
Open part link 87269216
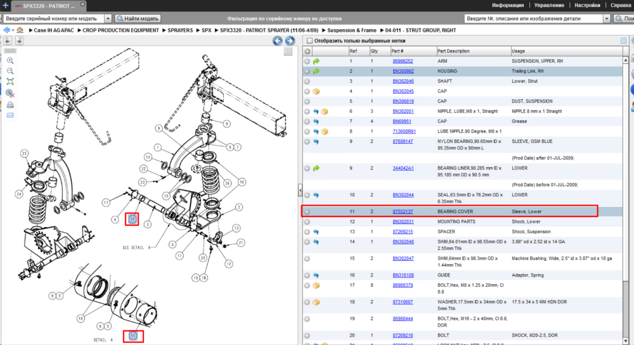point(403,336)
